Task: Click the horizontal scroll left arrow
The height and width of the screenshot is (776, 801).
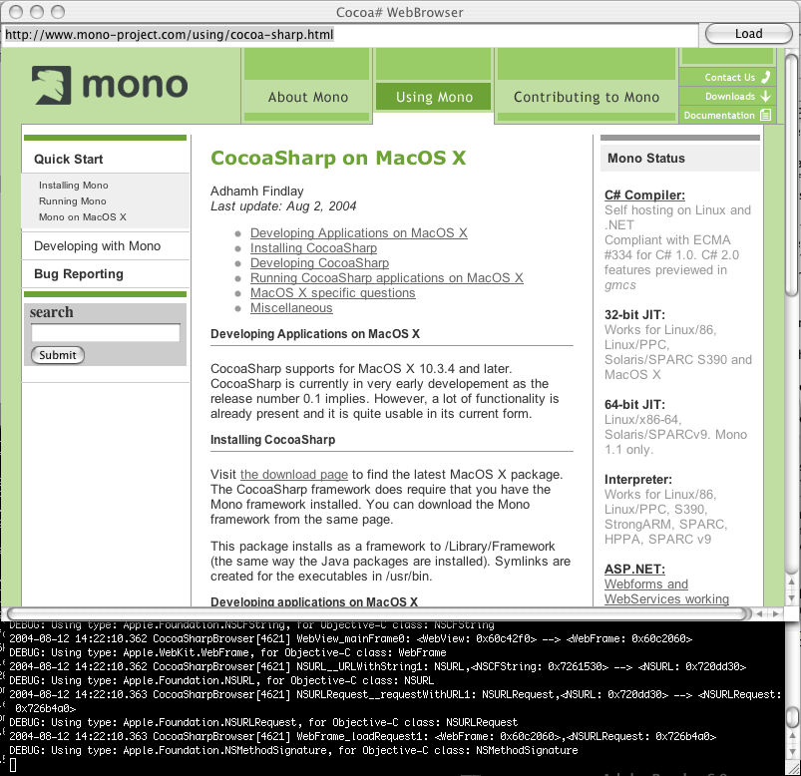Action: coord(760,613)
